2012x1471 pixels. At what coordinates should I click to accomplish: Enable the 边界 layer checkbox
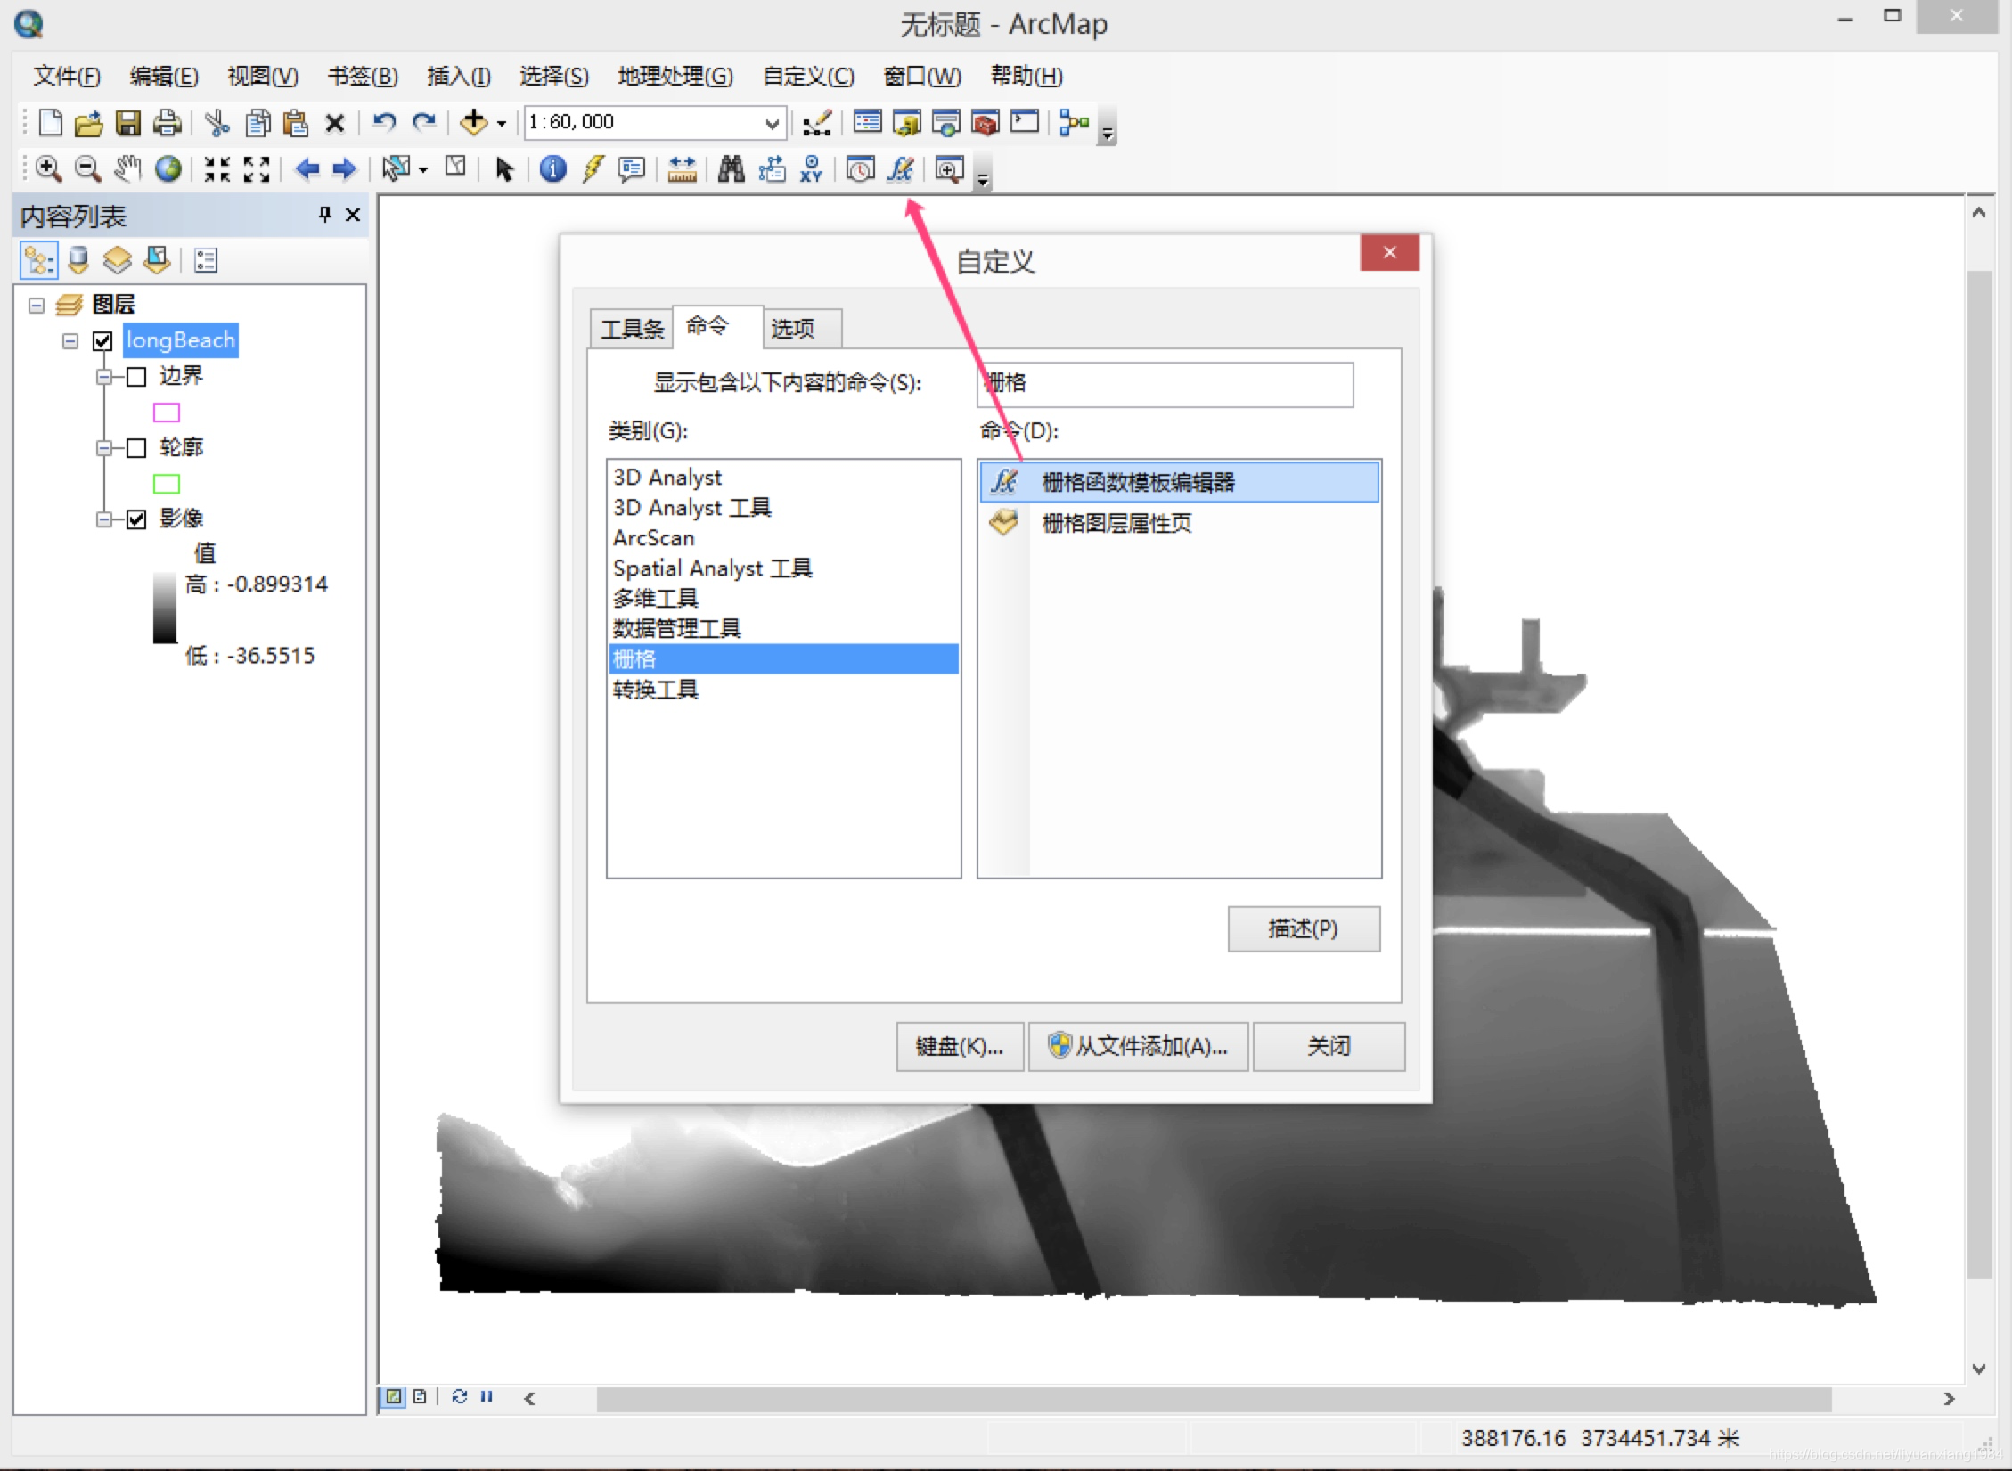136,377
